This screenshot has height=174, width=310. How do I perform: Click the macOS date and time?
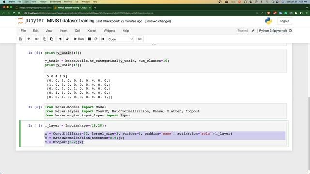coord(297,2)
